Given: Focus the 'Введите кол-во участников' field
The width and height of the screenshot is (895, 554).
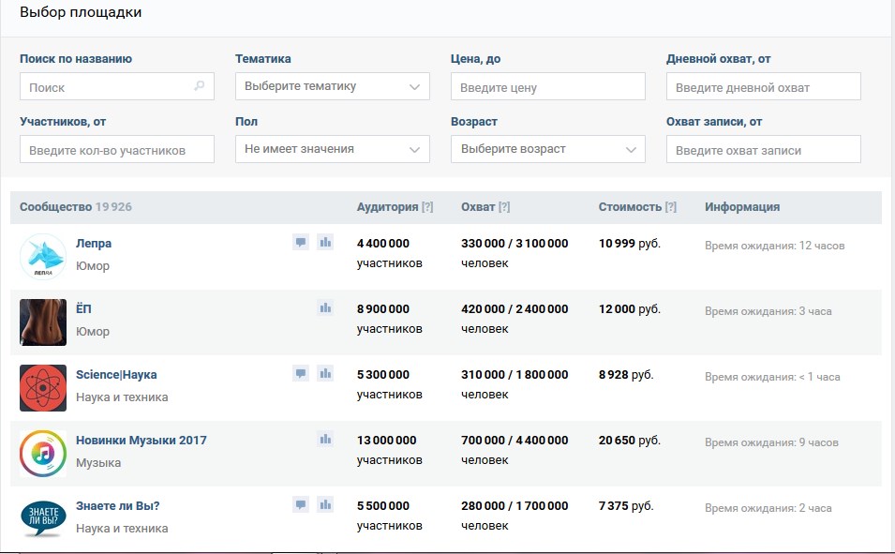Looking at the screenshot, I should point(117,149).
